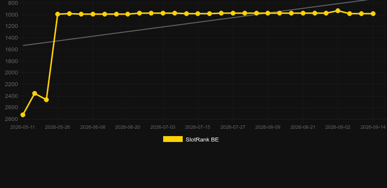Click the y-axis value 1200

pos(11,26)
